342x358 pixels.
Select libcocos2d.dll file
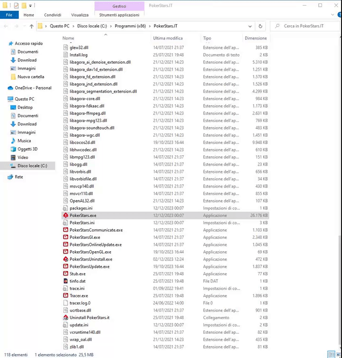(83, 142)
